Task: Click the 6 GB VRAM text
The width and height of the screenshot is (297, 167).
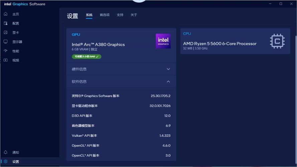Action: pos(80,49)
